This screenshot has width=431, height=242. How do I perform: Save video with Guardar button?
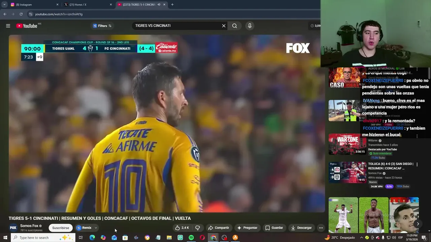(274, 228)
